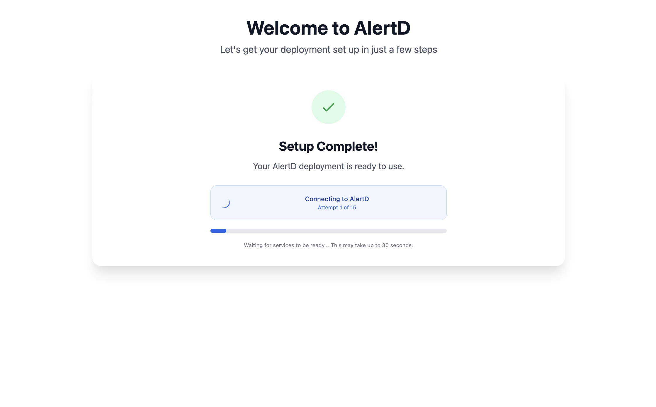Click the word "Welcome" in the page title
656x407 pixels.
click(288, 28)
